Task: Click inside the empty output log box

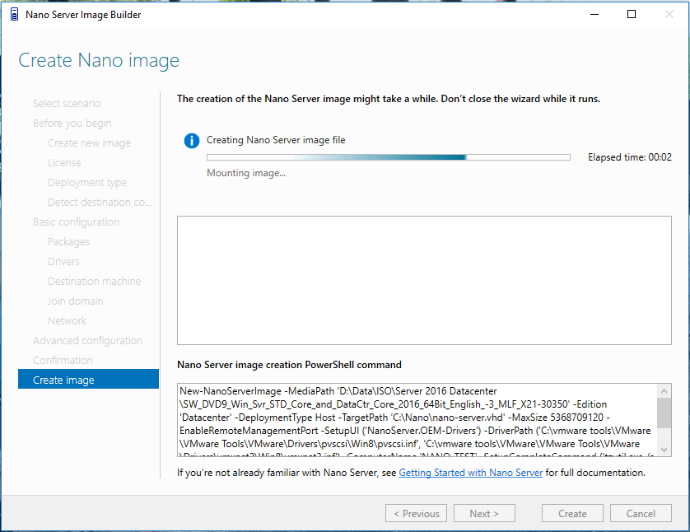Action: click(424, 280)
